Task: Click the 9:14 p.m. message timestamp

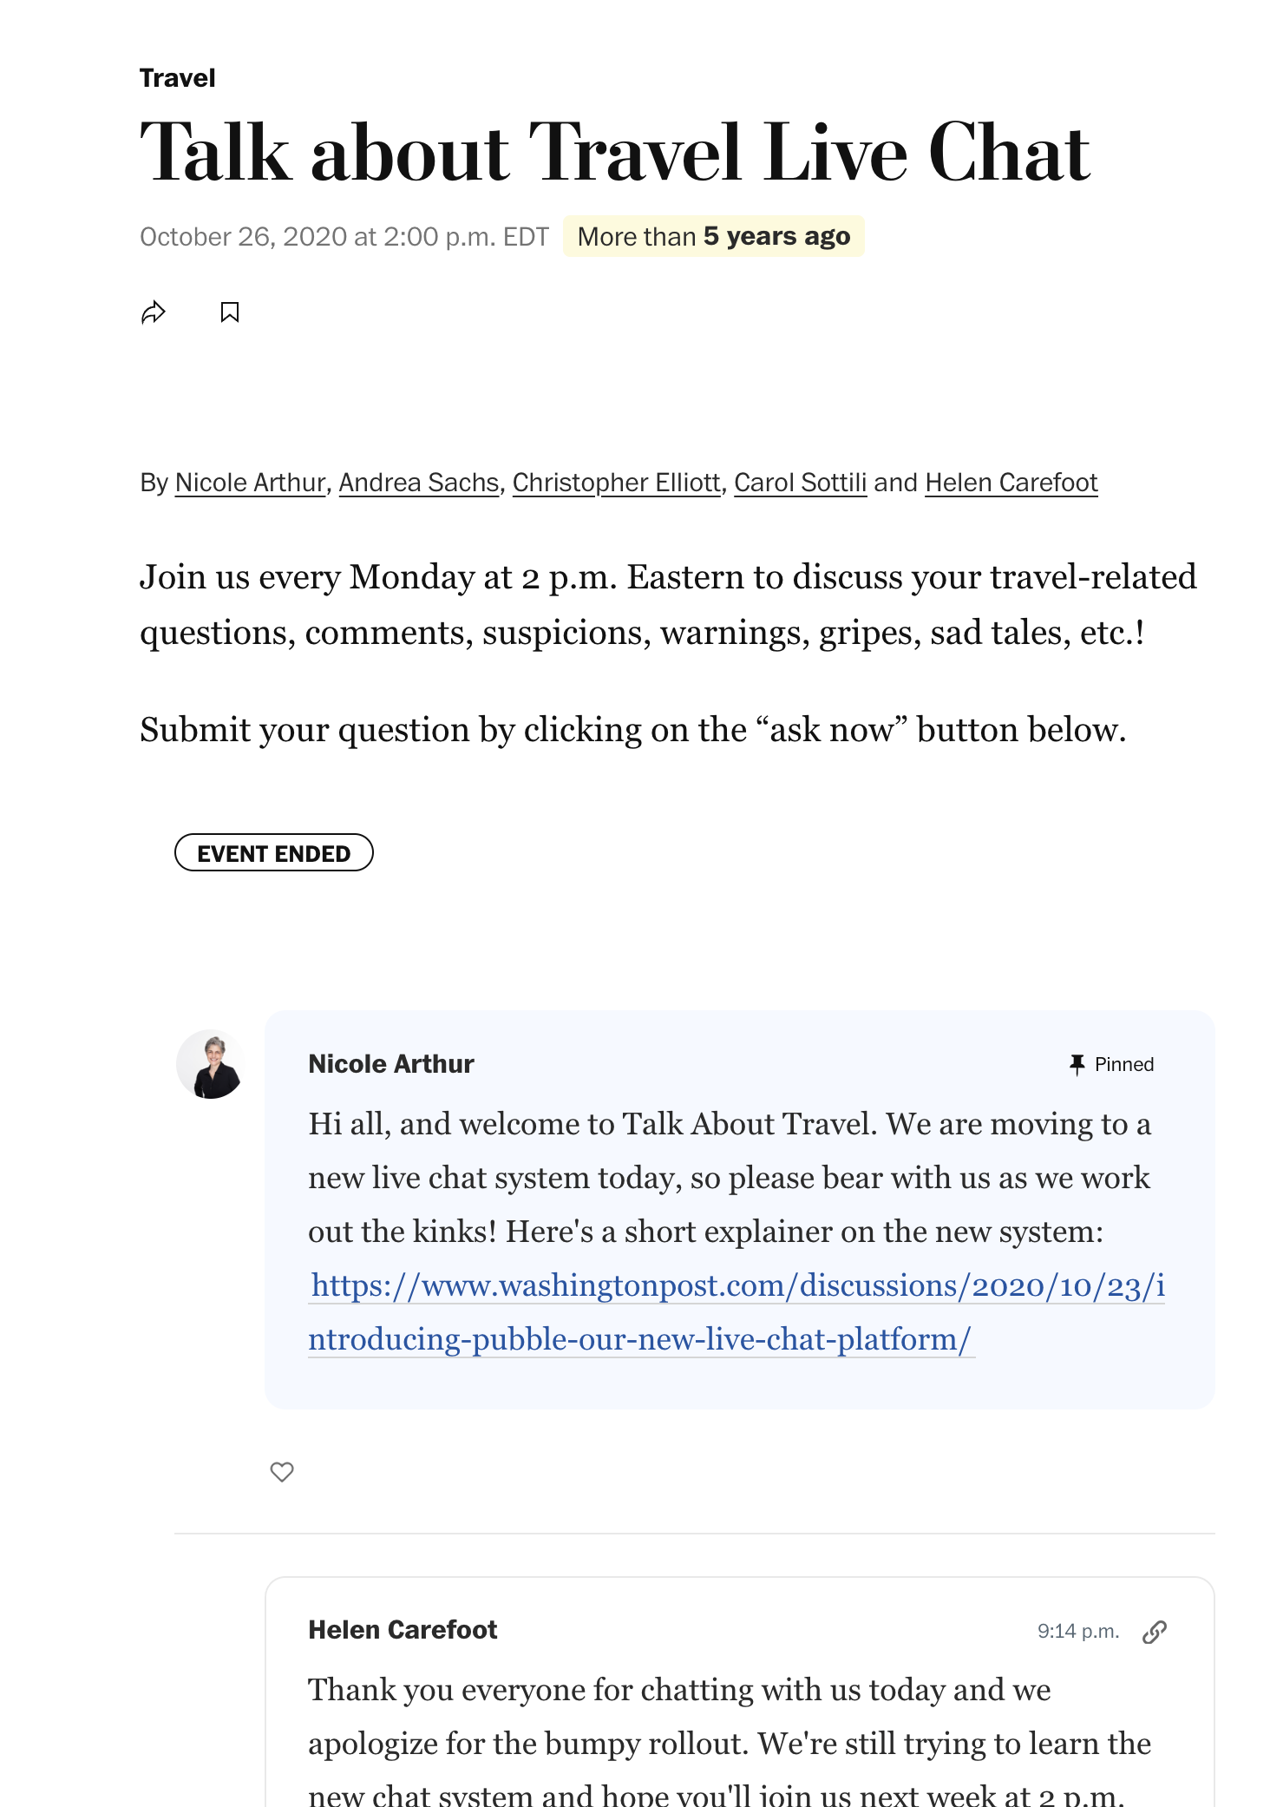Action: [x=1078, y=1632]
